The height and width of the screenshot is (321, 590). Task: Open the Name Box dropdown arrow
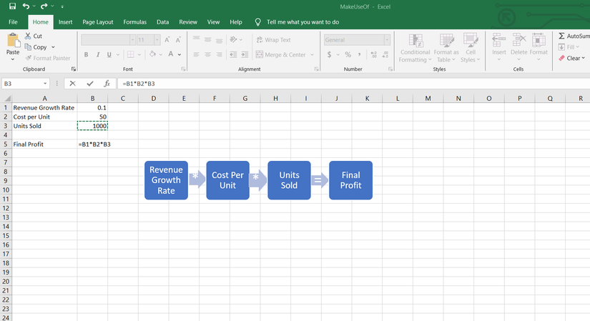point(56,84)
